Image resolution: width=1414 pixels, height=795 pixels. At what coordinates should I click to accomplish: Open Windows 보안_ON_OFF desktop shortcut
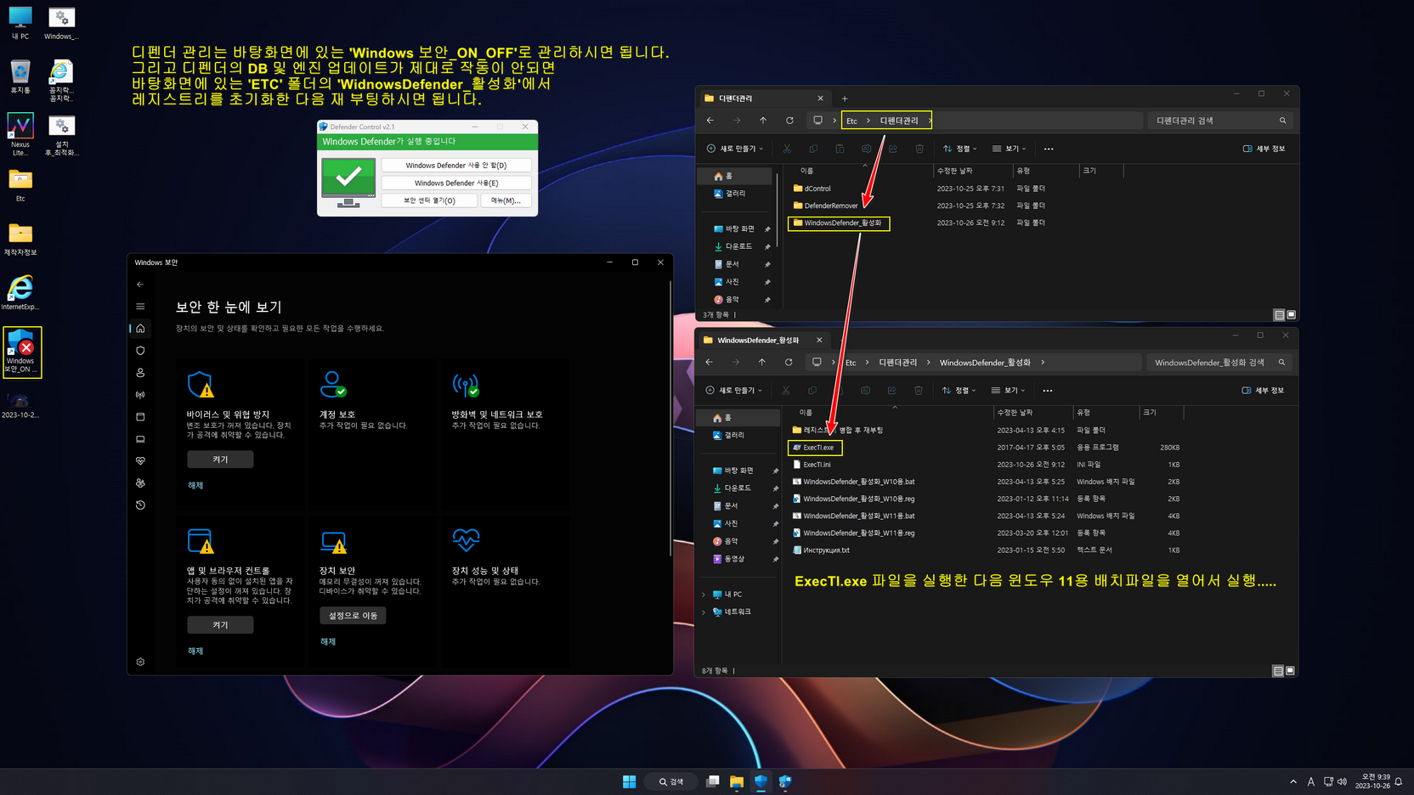(x=21, y=352)
